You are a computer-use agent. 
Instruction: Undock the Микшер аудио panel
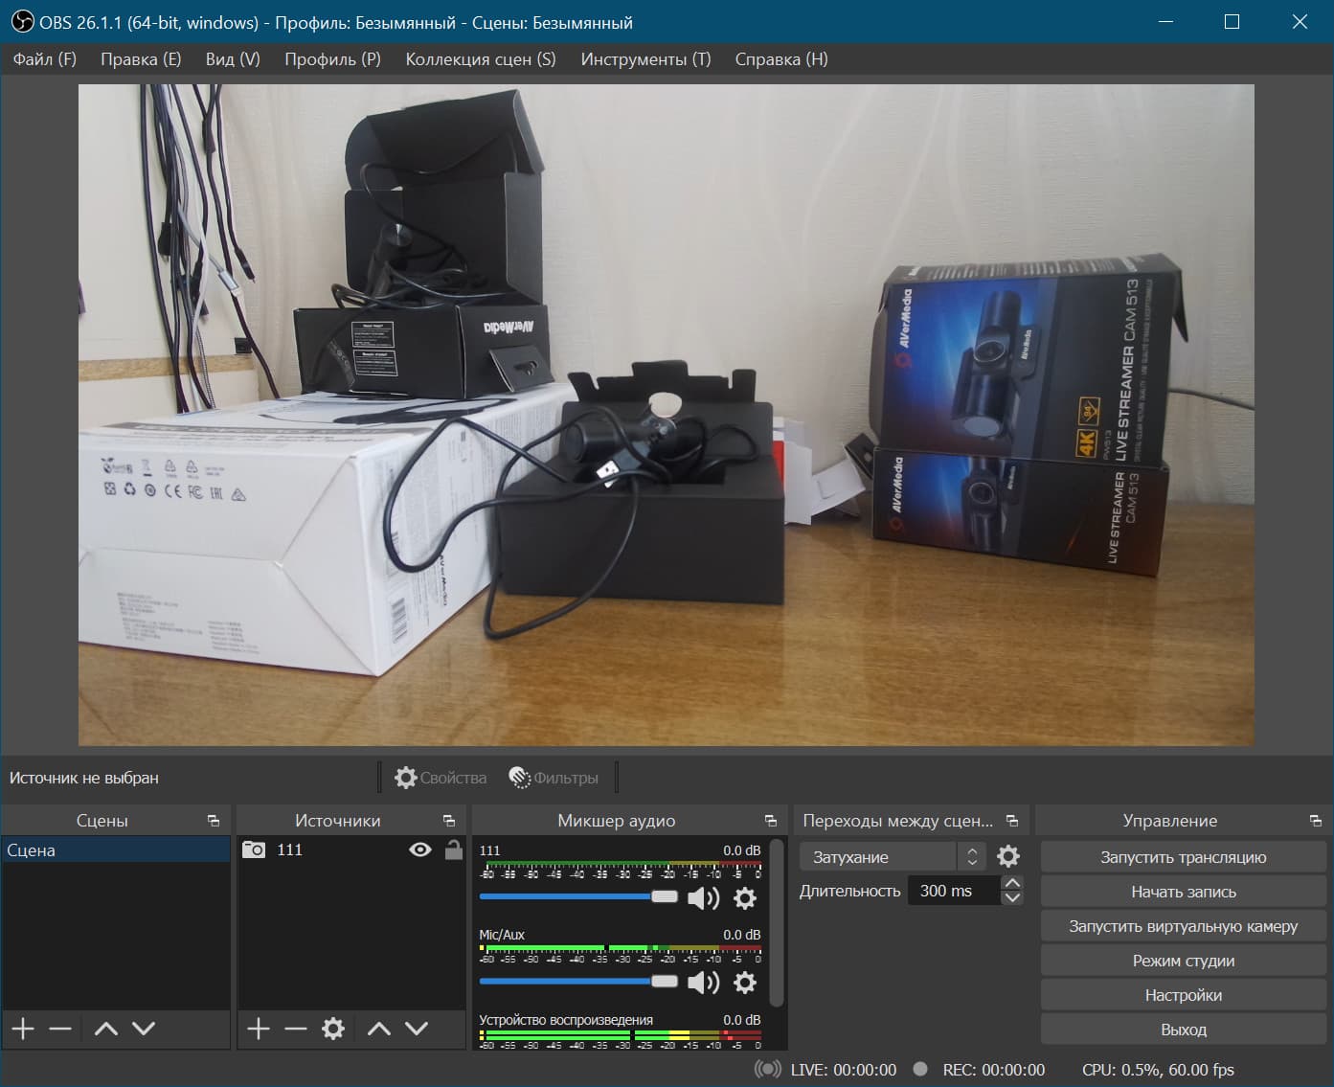tap(770, 821)
